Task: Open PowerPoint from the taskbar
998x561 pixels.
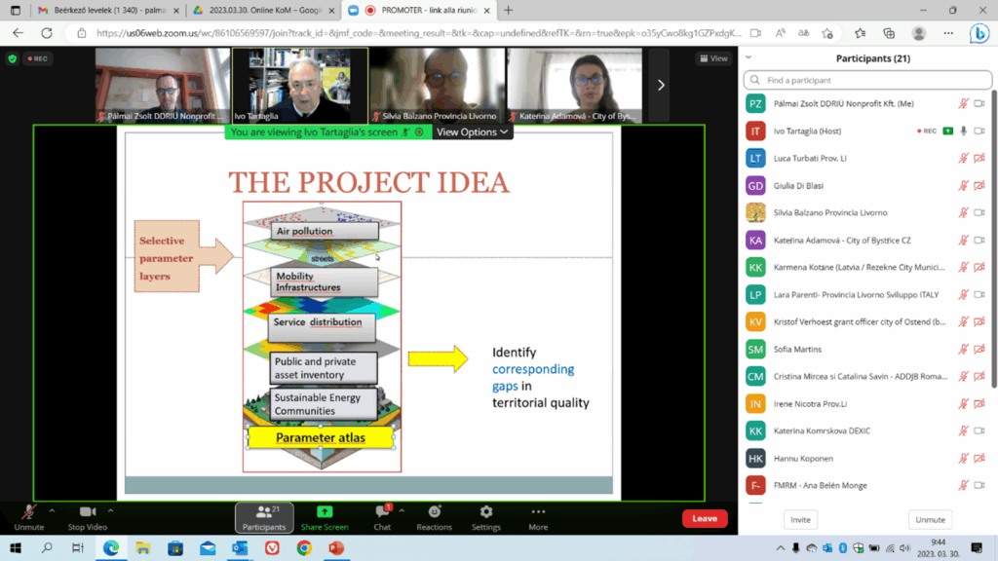Action: click(336, 548)
